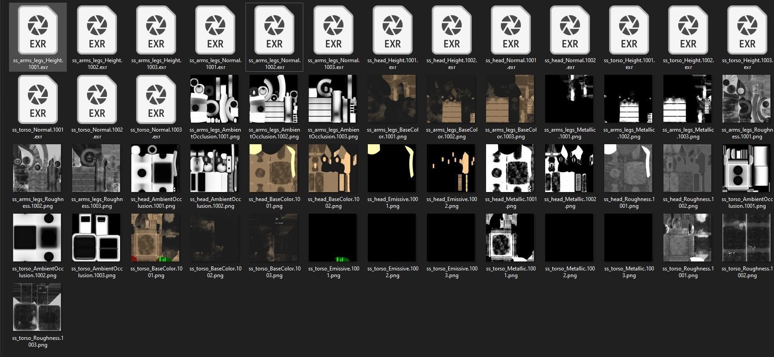This screenshot has height=357, width=774.
Task: Select ss_arms_legs_Roughness.1001.png thumbnail
Action: point(746,99)
